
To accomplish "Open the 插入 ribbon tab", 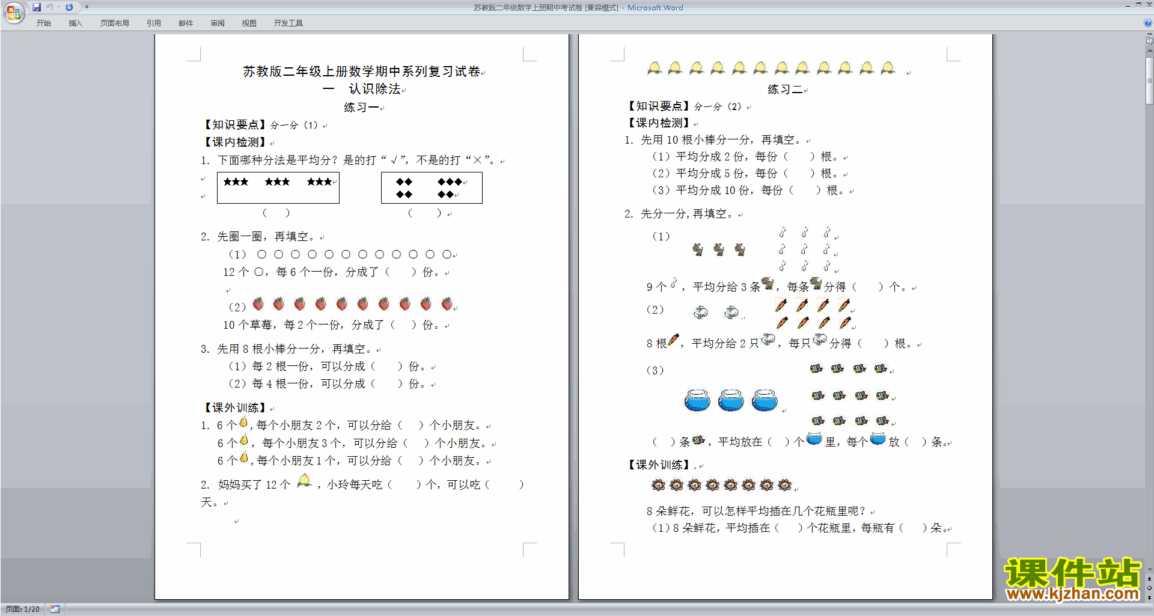I will pos(75,23).
